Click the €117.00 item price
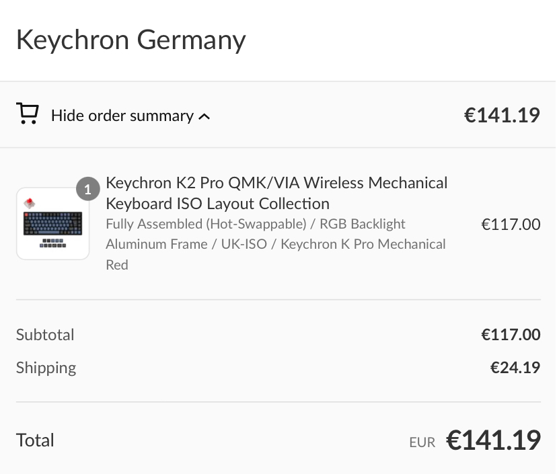 coord(510,224)
